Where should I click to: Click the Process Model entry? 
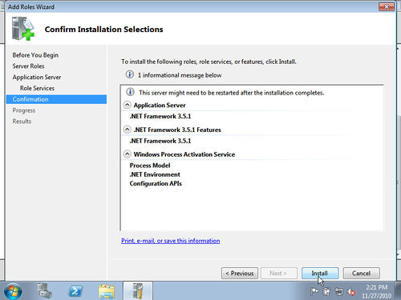[150, 166]
